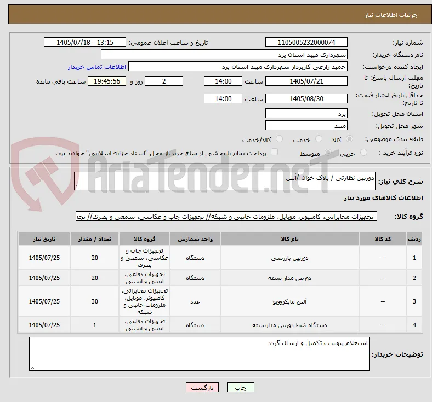The width and height of the screenshot is (432, 402).
Task: Open the اطلاعات تماس خریدار link
Action: 97,67
